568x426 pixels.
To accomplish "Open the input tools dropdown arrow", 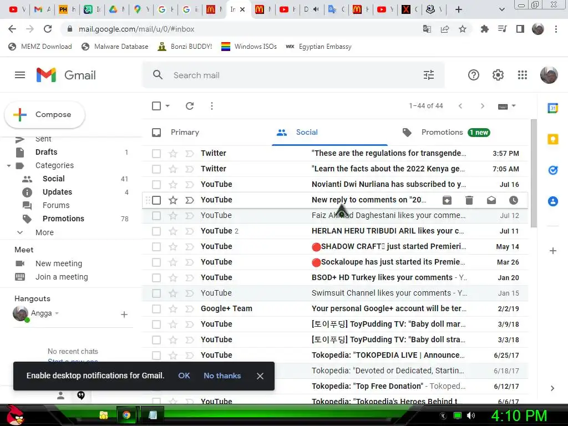I will 514,106.
